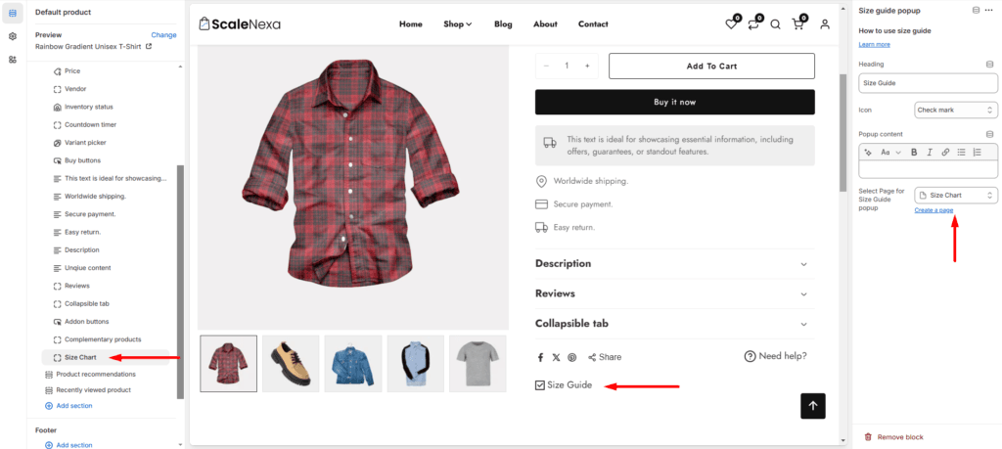Open the Size Chart page selector dropdown

click(956, 196)
